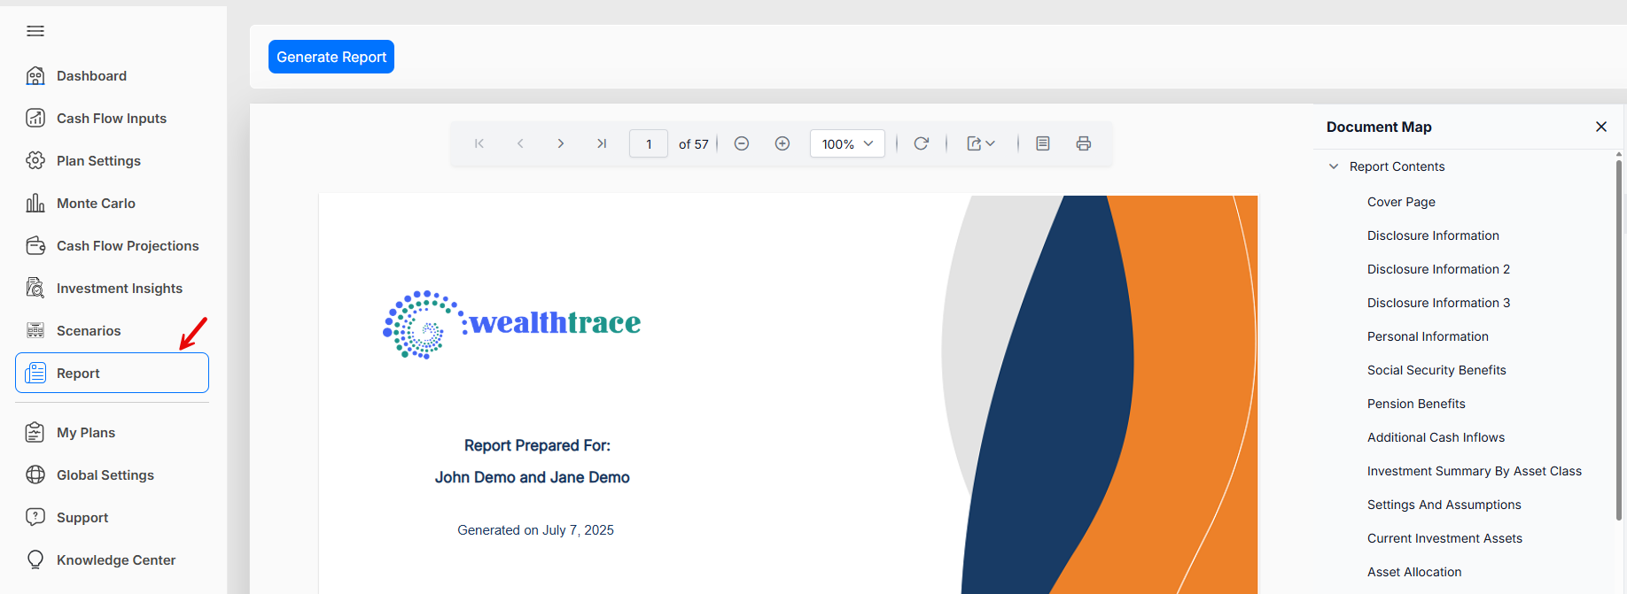The height and width of the screenshot is (594, 1627).
Task: Click the Generate Report button
Action: pos(331,57)
